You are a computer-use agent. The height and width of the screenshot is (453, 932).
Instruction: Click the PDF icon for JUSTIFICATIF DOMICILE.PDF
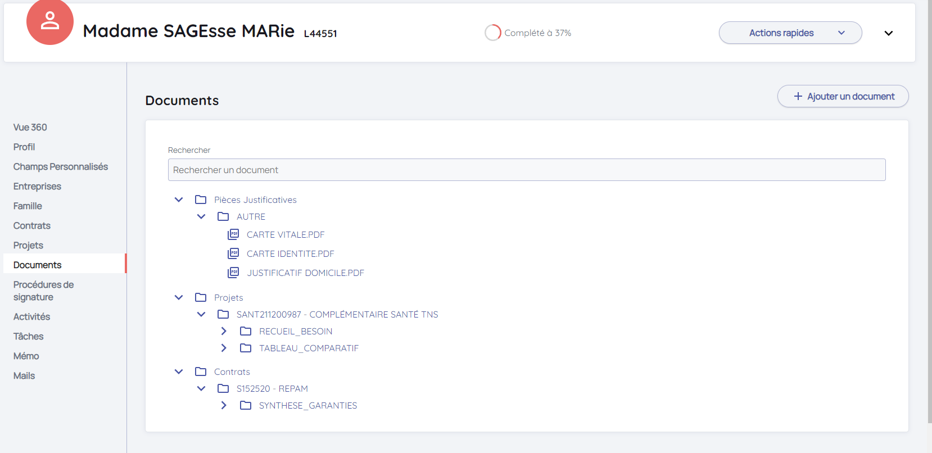click(233, 273)
